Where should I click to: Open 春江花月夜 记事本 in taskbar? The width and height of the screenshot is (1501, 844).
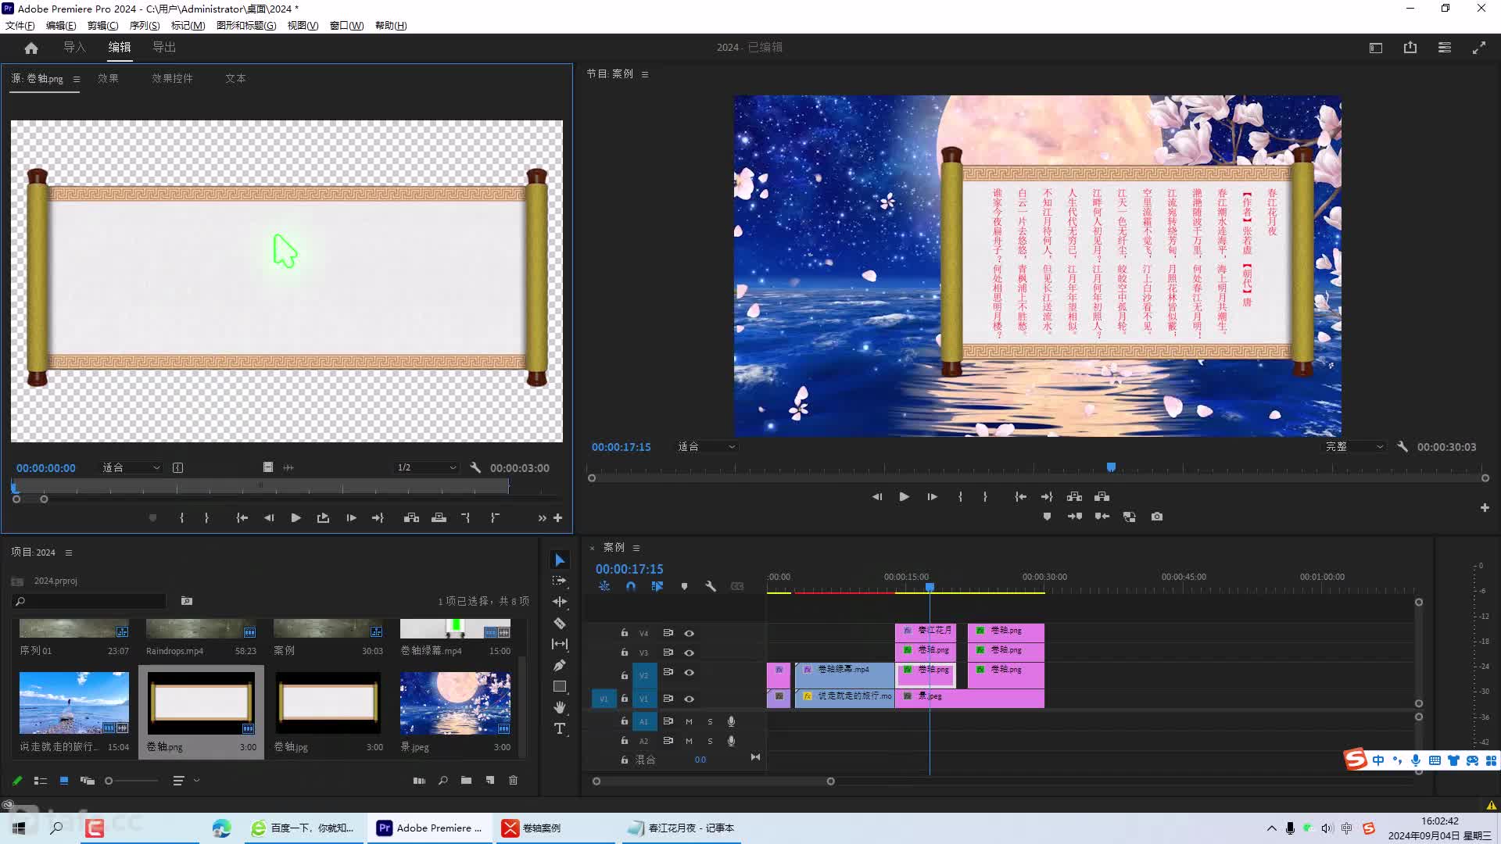[x=682, y=828]
